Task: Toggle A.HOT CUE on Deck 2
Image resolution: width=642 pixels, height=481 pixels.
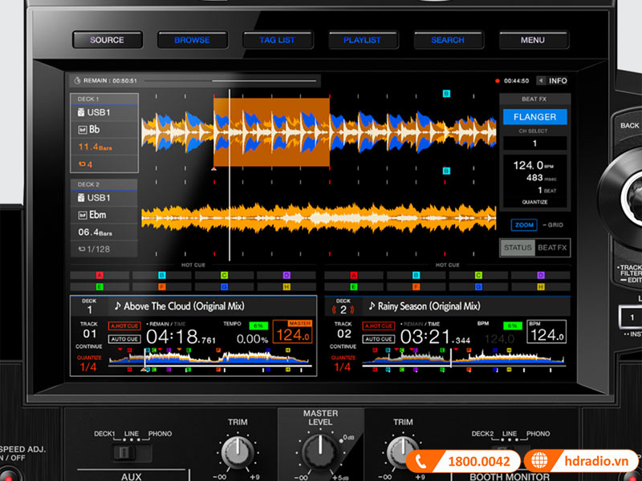Action: point(377,326)
